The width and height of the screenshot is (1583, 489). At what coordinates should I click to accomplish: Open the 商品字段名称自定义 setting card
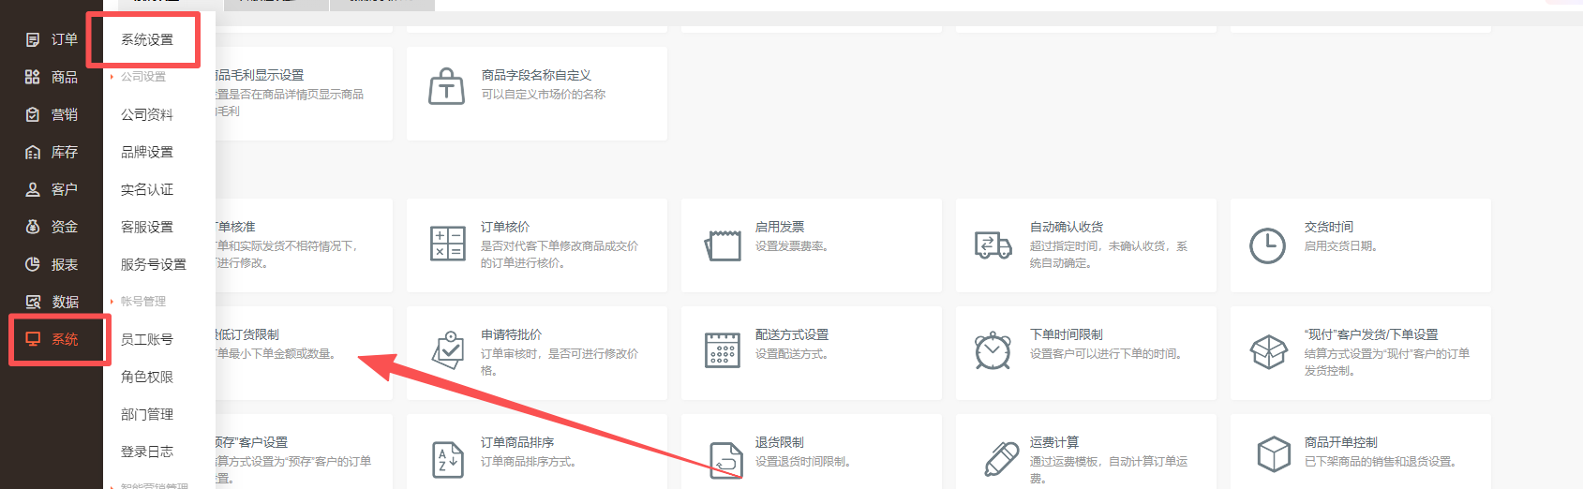tap(537, 94)
